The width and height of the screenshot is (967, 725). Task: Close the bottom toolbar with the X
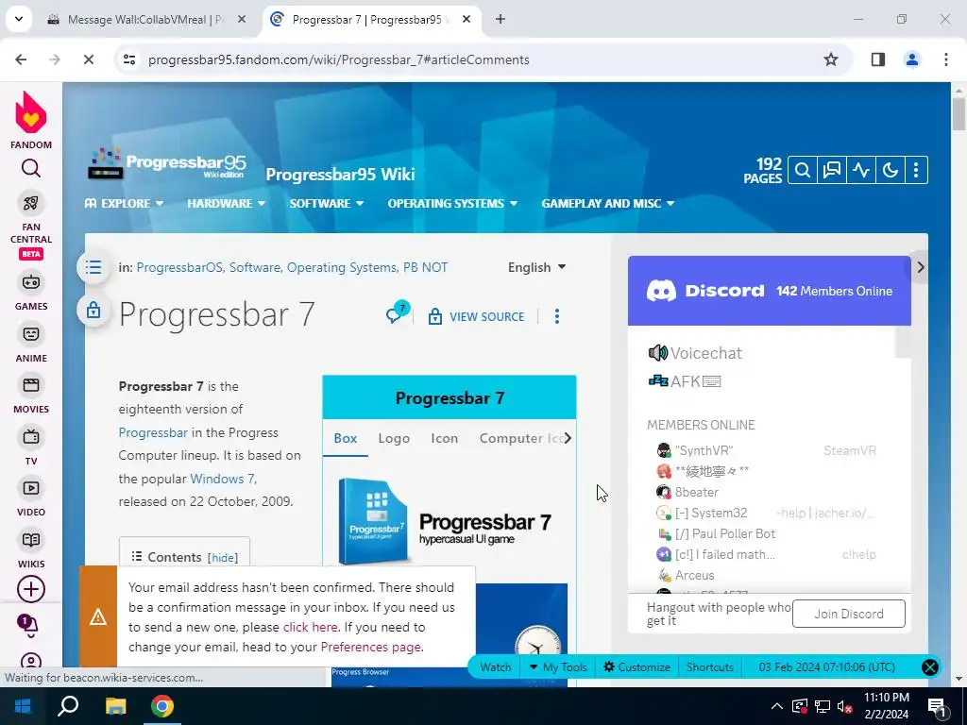pos(930,667)
